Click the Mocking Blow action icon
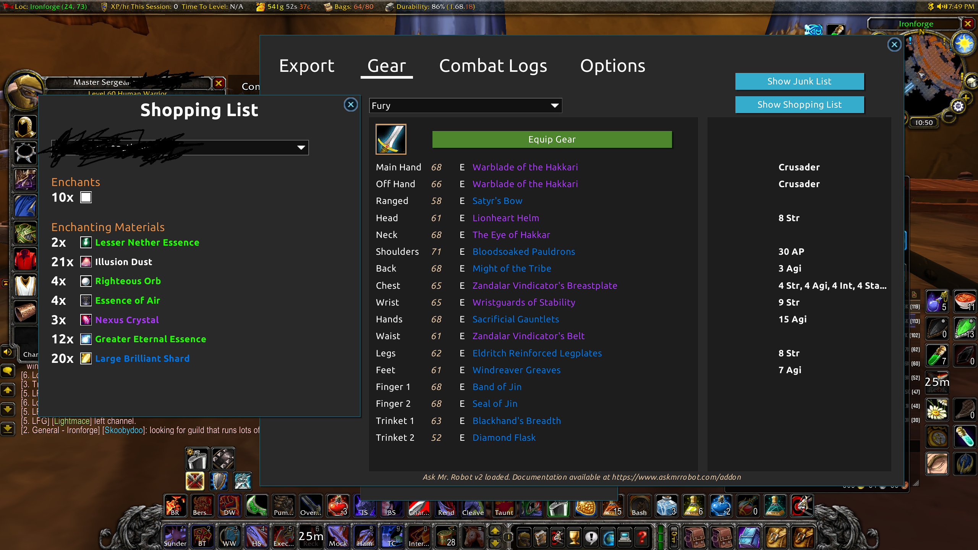This screenshot has height=550, width=978. [338, 536]
